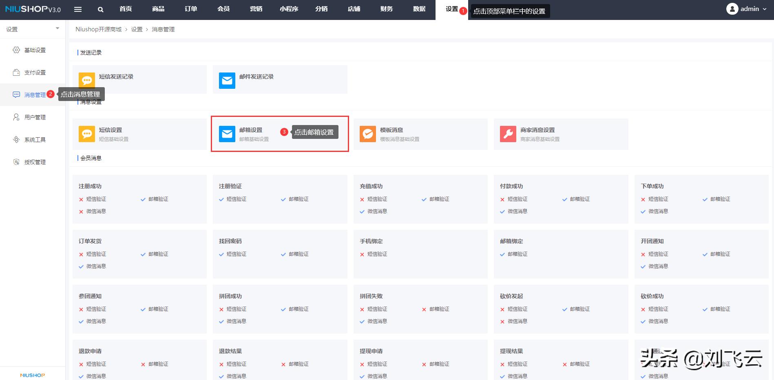Switch to the 商品 menu
Screen dimensions: 774x380
pos(158,9)
